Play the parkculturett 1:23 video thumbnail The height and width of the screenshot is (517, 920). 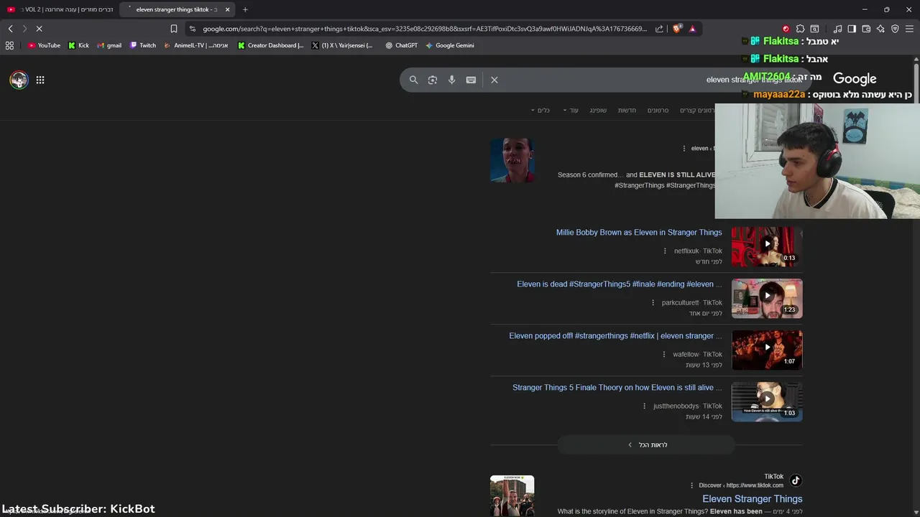767,298
